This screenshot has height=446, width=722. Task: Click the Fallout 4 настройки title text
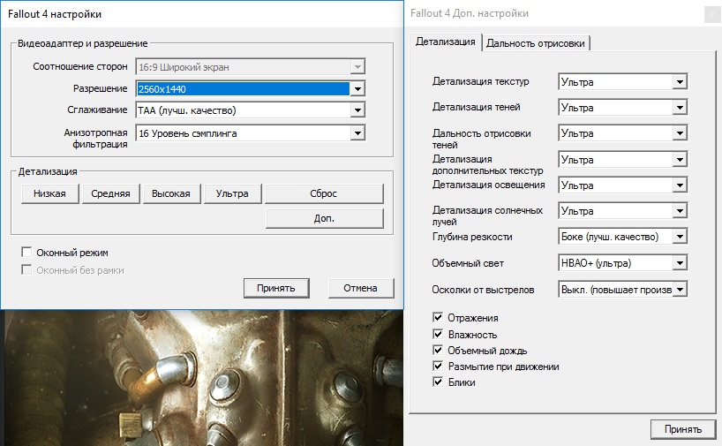click(55, 14)
